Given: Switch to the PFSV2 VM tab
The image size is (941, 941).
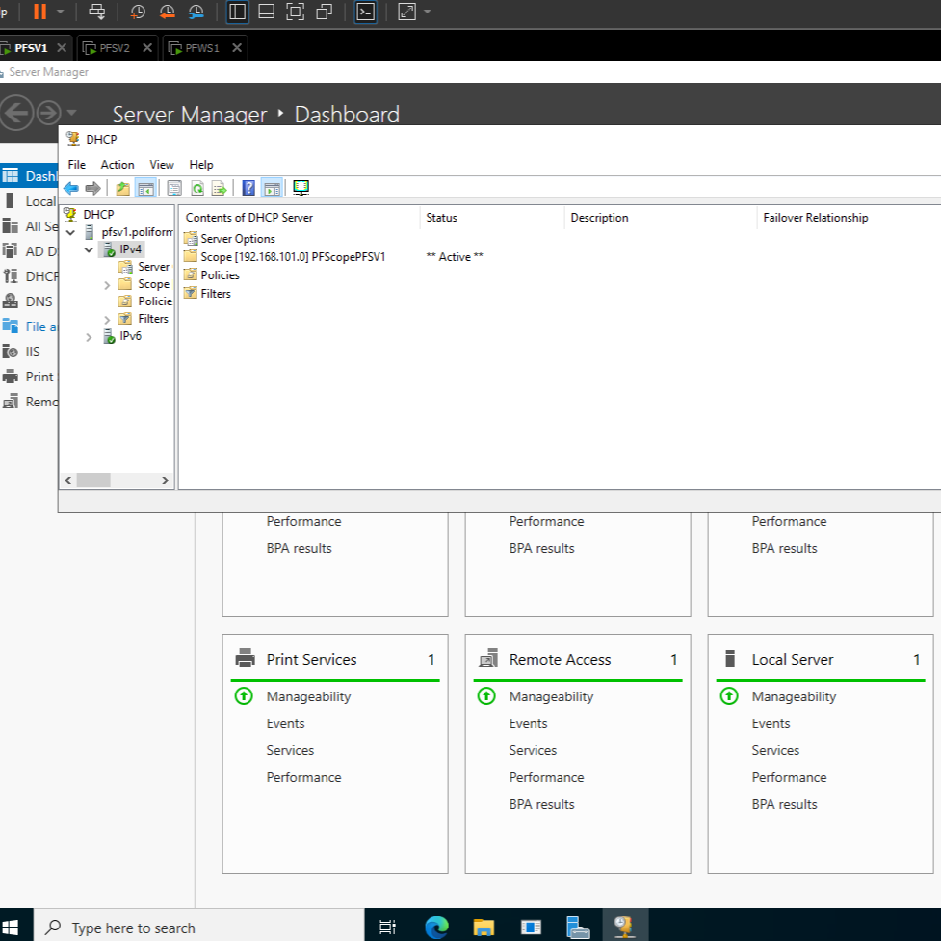Looking at the screenshot, I should 115,47.
